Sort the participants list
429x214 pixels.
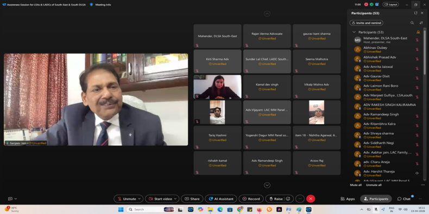coord(421,23)
